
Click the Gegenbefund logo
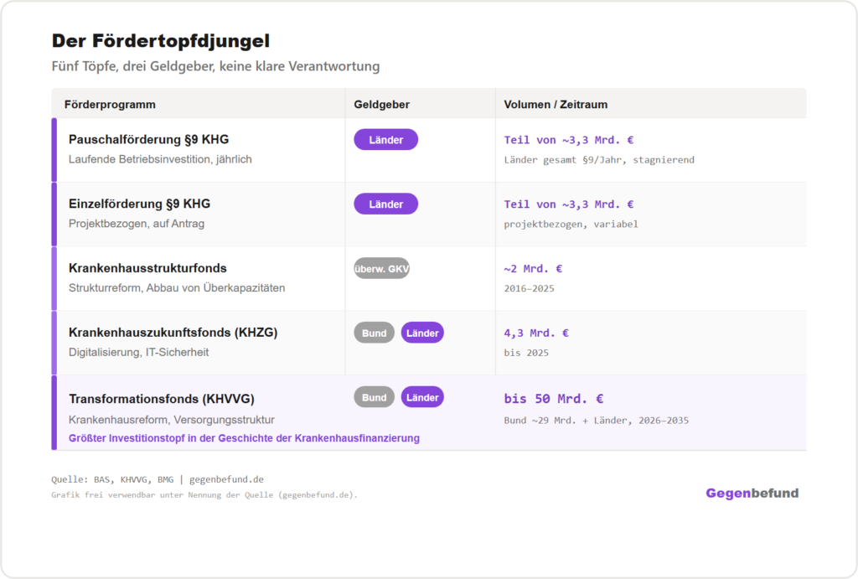[752, 493]
